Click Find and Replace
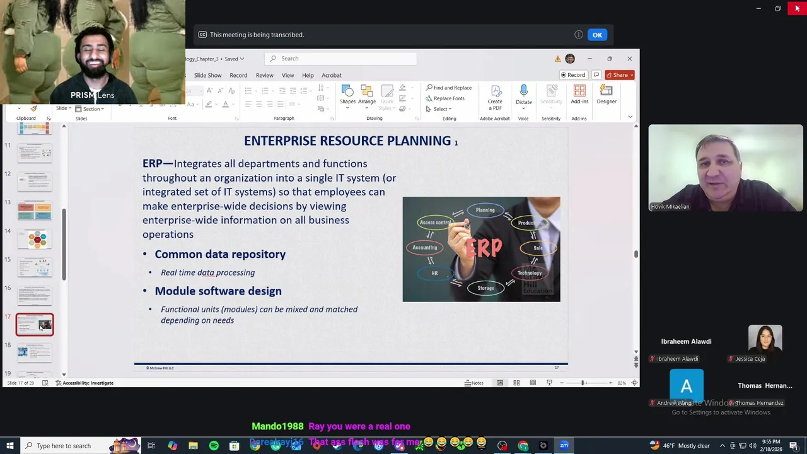Image resolution: width=807 pixels, height=454 pixels. tap(449, 88)
